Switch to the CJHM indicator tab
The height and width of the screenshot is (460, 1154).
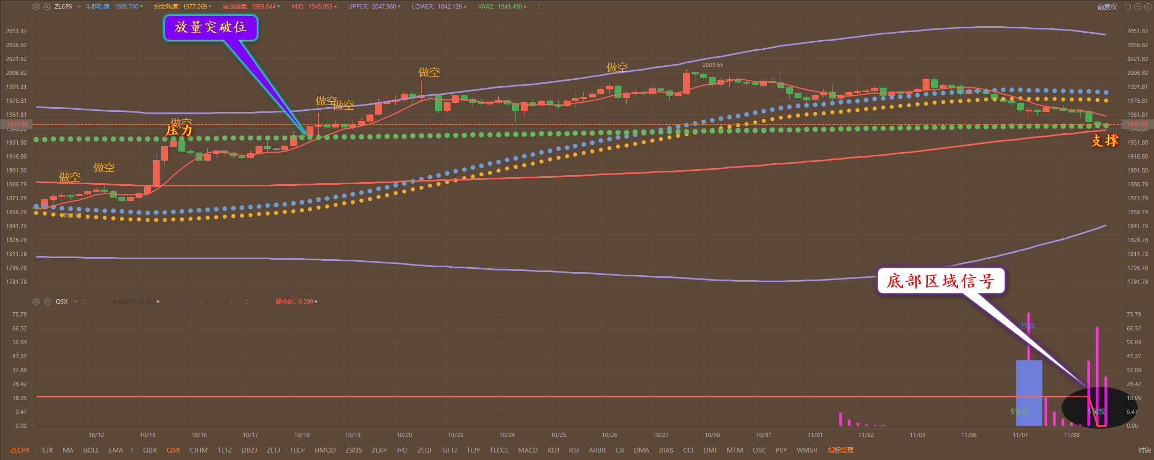point(199,450)
